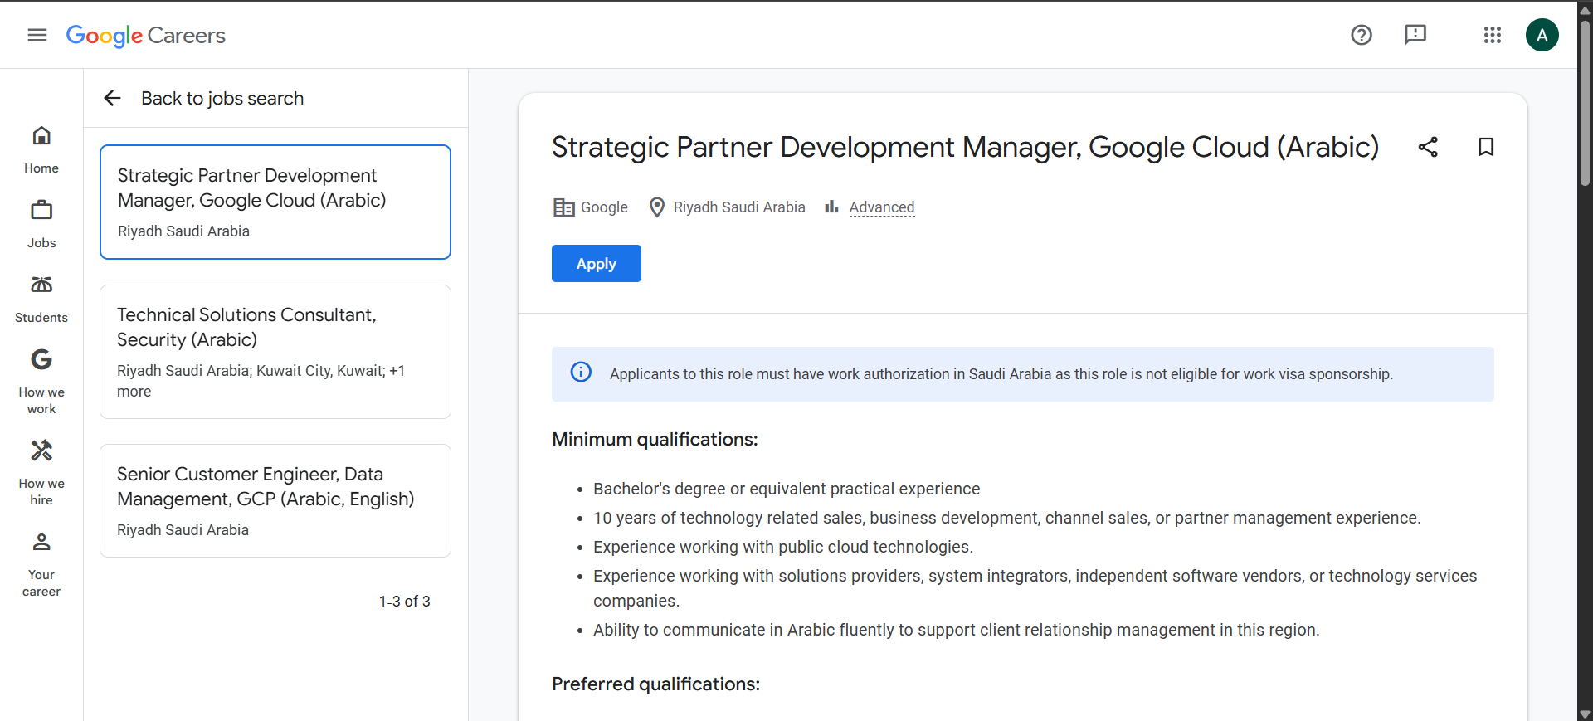Click the public cloud technologies experience bullet

(783, 547)
